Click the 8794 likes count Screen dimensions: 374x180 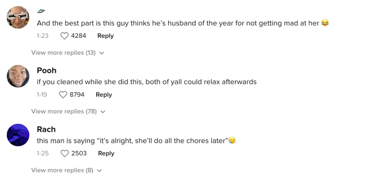[77, 95]
